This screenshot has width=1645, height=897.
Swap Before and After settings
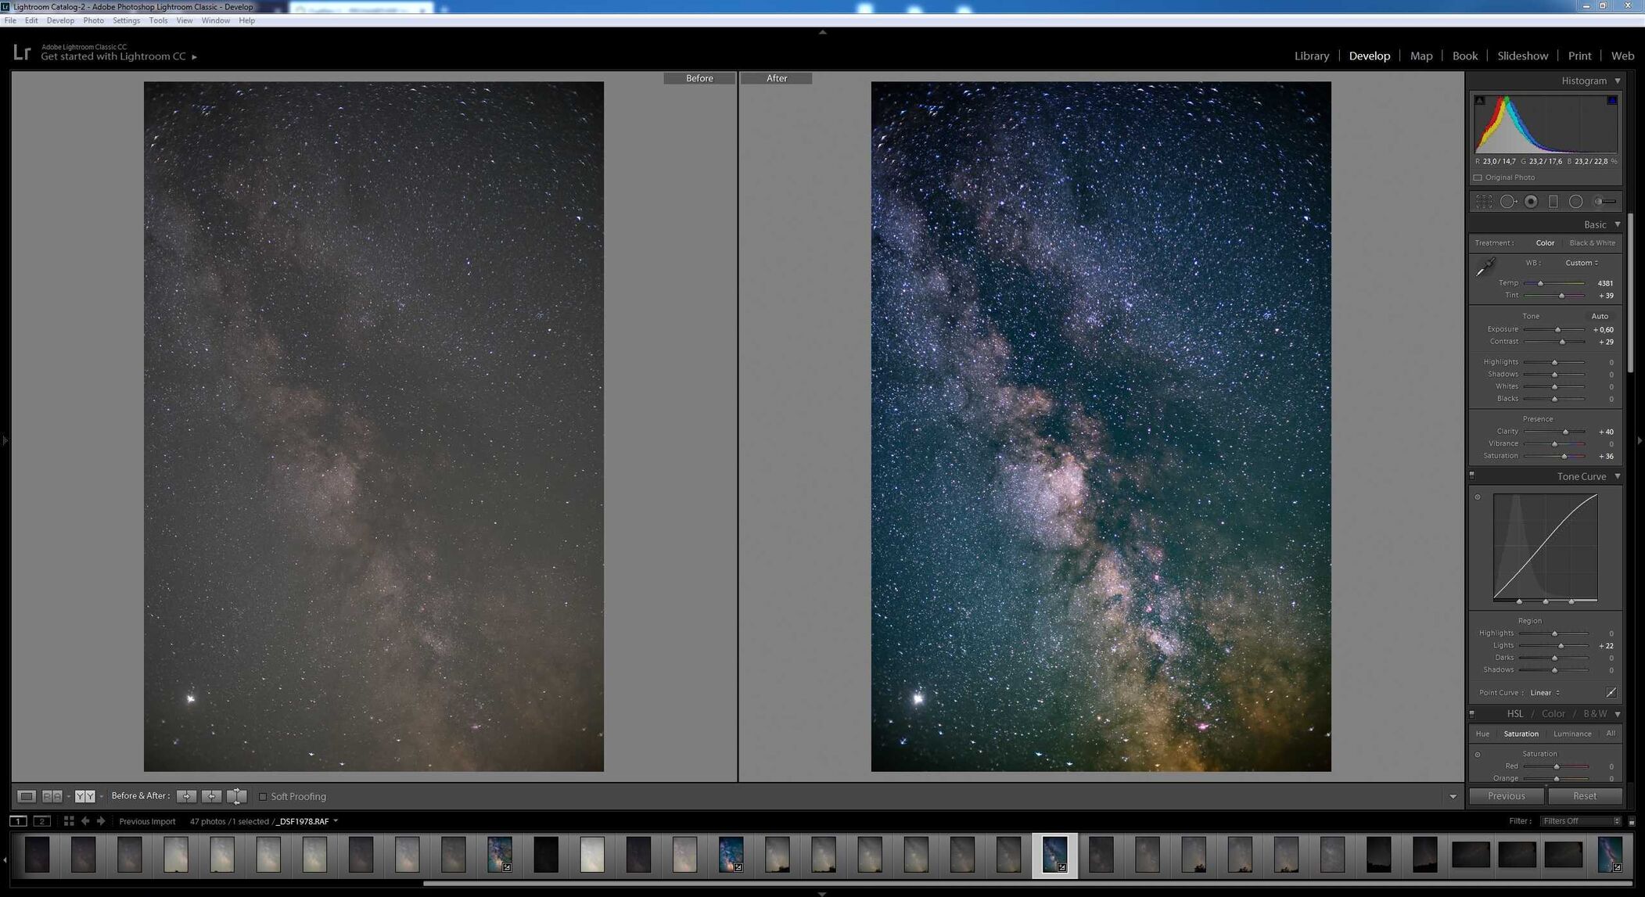click(x=236, y=796)
